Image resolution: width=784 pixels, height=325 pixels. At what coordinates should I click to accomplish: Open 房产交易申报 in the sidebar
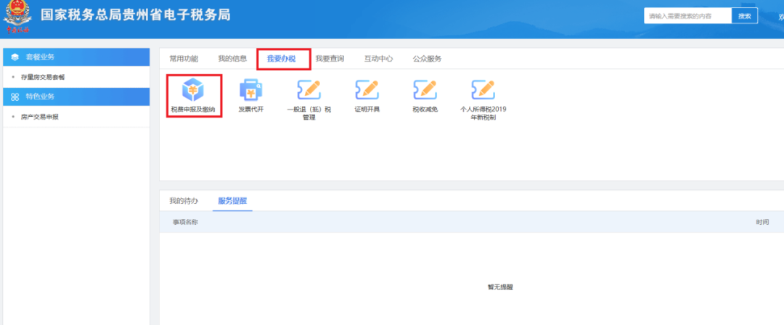pos(40,117)
